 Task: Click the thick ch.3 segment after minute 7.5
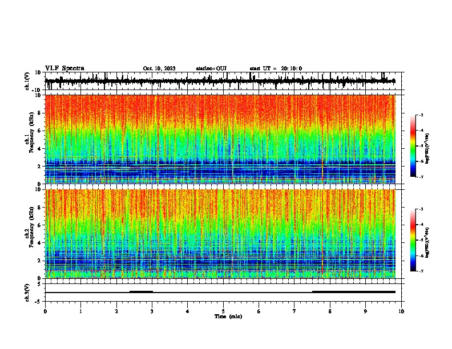354,292
